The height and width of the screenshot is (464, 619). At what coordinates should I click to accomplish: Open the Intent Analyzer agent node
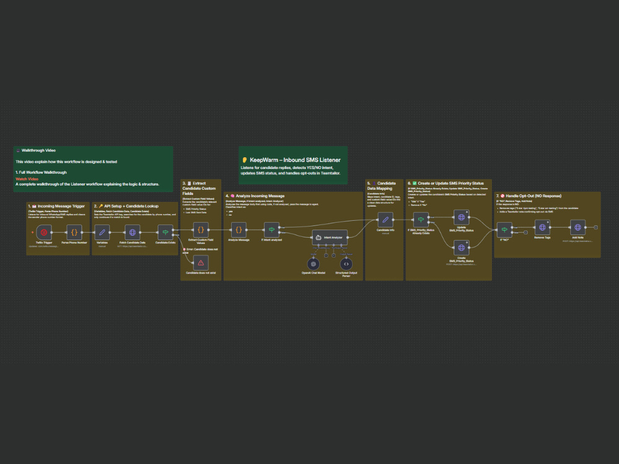[330, 237]
